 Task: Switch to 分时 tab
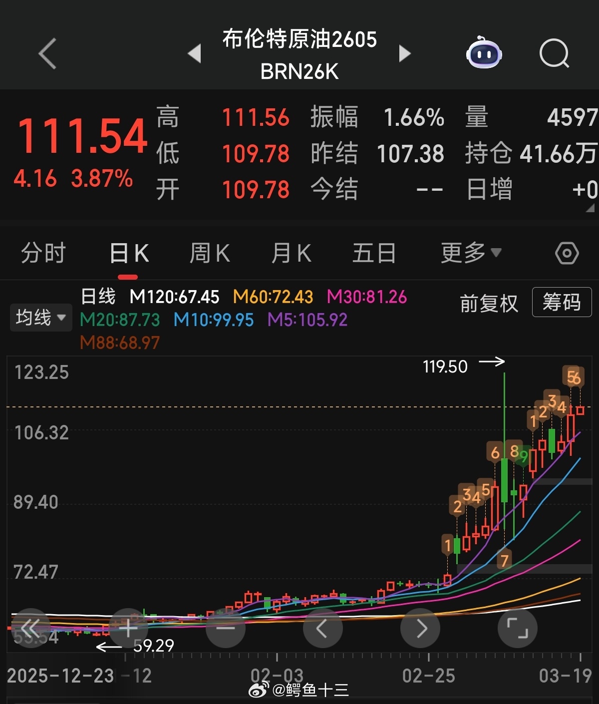pyautogui.click(x=43, y=253)
